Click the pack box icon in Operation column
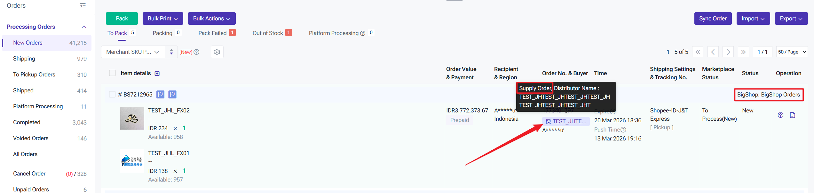Viewport: 814px width, 193px height. (x=780, y=115)
